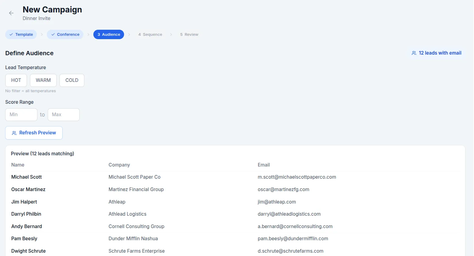The width and height of the screenshot is (474, 256).
Task: Click the people icon in leads with email badge
Action: pyautogui.click(x=414, y=53)
